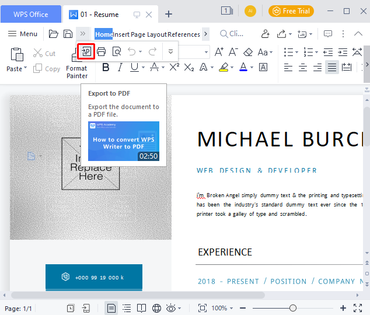Click the Share arrow icon

(x=281, y=34)
